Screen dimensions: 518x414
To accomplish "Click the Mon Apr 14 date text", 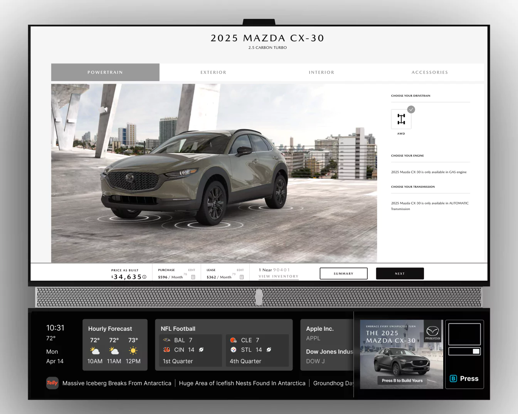I will [x=55, y=356].
